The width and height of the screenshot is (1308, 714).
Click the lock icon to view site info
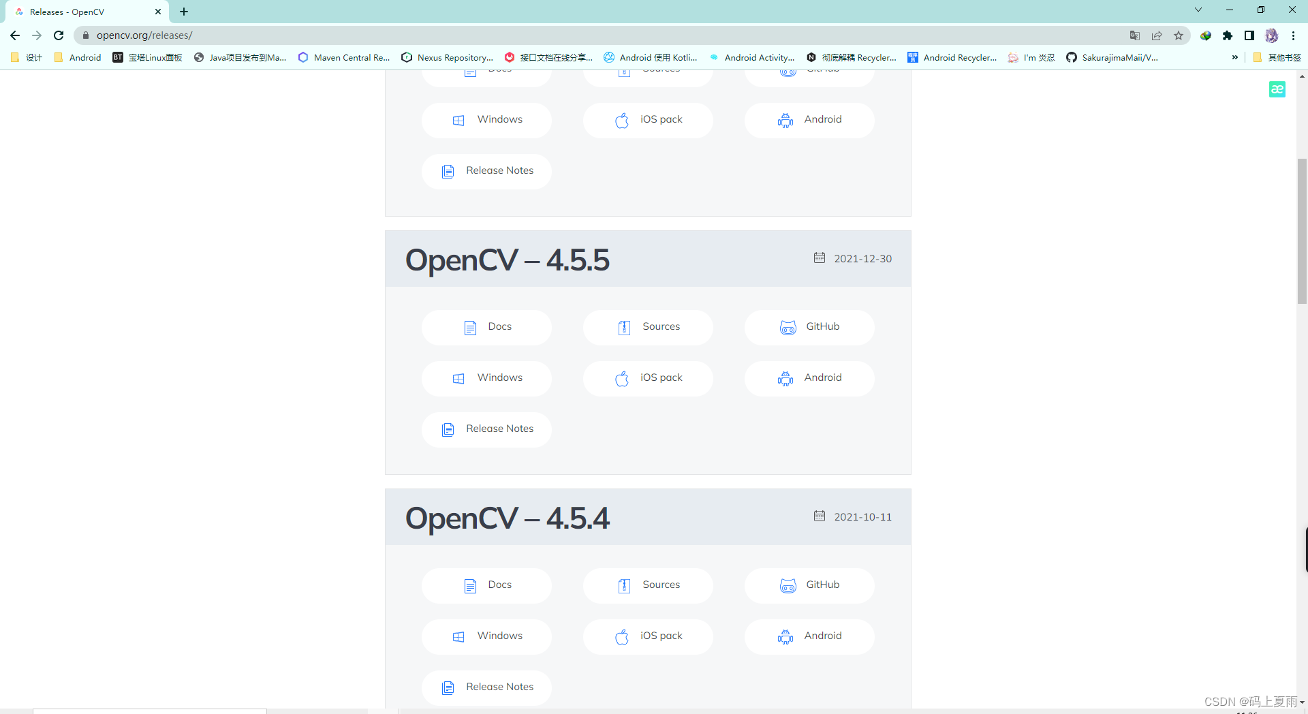[x=86, y=35]
